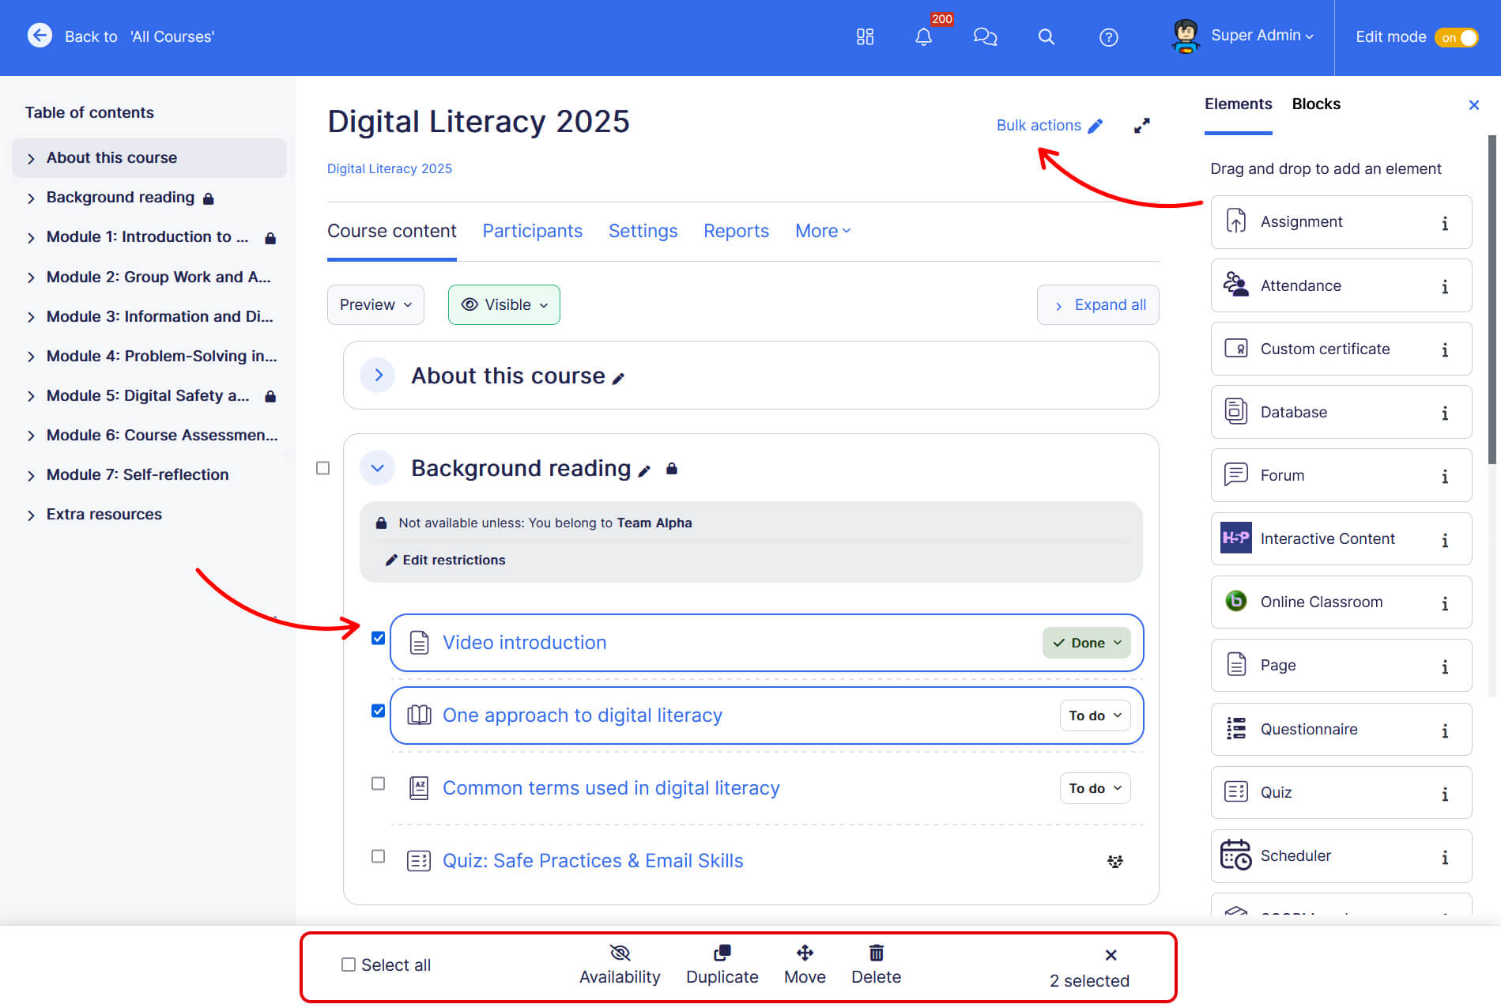Close the Elements side panel
Image resolution: width=1501 pixels, height=1008 pixels.
[x=1473, y=105]
